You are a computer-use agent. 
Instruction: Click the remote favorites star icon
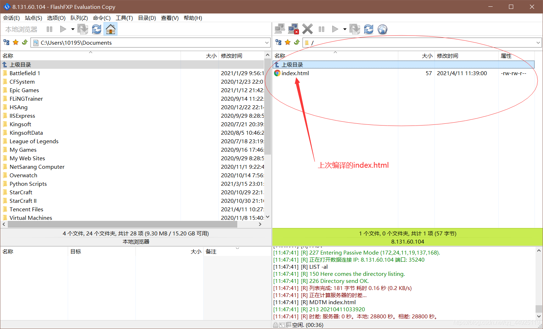288,43
